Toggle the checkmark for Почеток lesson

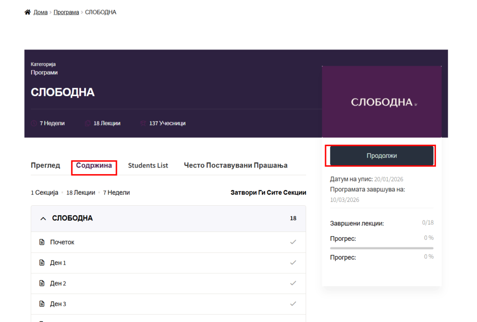[293, 242]
